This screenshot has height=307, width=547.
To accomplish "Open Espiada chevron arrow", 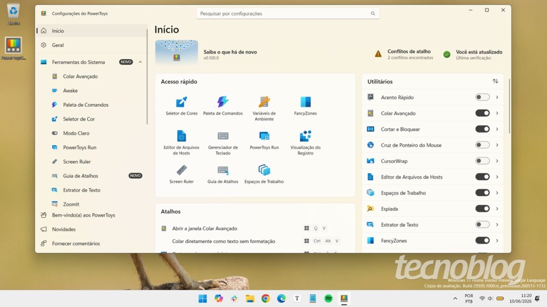I will tap(497, 209).
